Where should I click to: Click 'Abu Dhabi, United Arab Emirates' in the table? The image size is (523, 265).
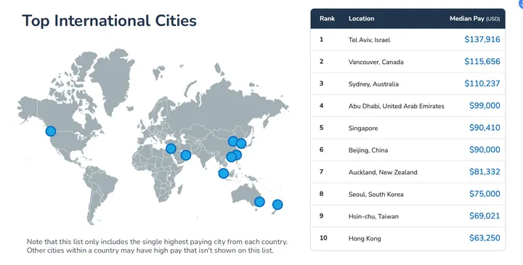(x=397, y=106)
